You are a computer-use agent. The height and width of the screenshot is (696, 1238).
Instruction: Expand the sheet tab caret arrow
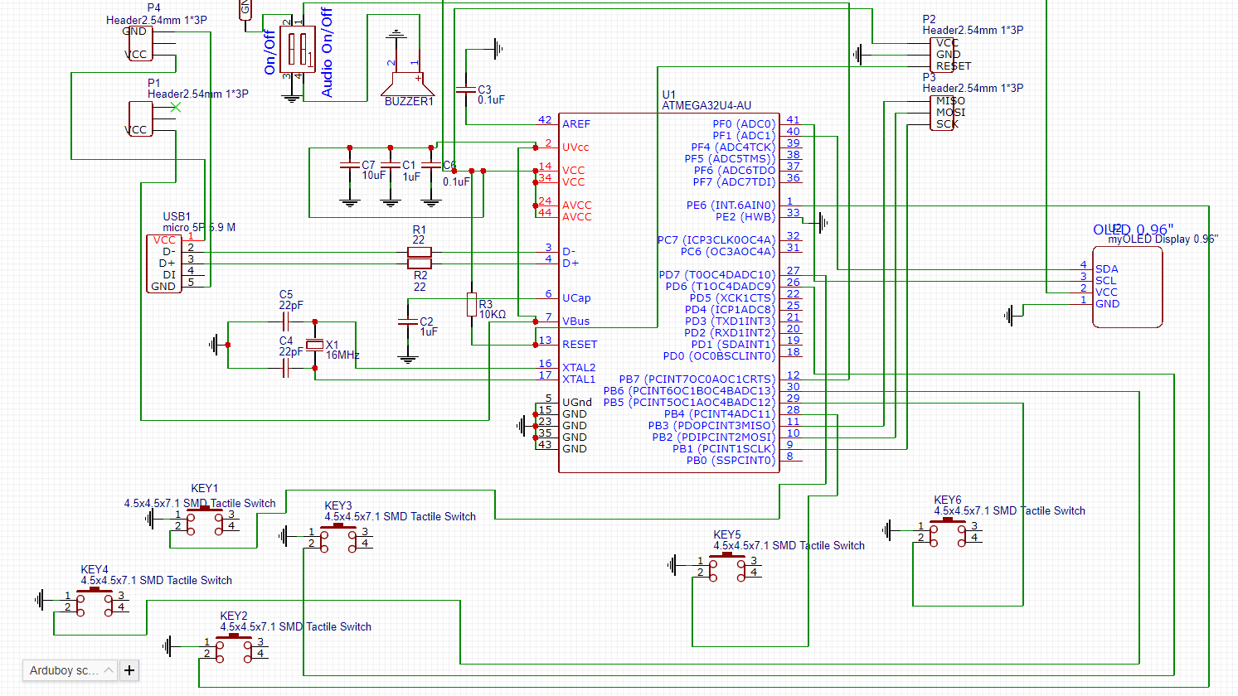[x=109, y=670]
